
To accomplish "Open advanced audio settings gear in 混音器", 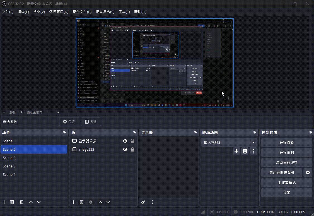I will click(x=143, y=202).
